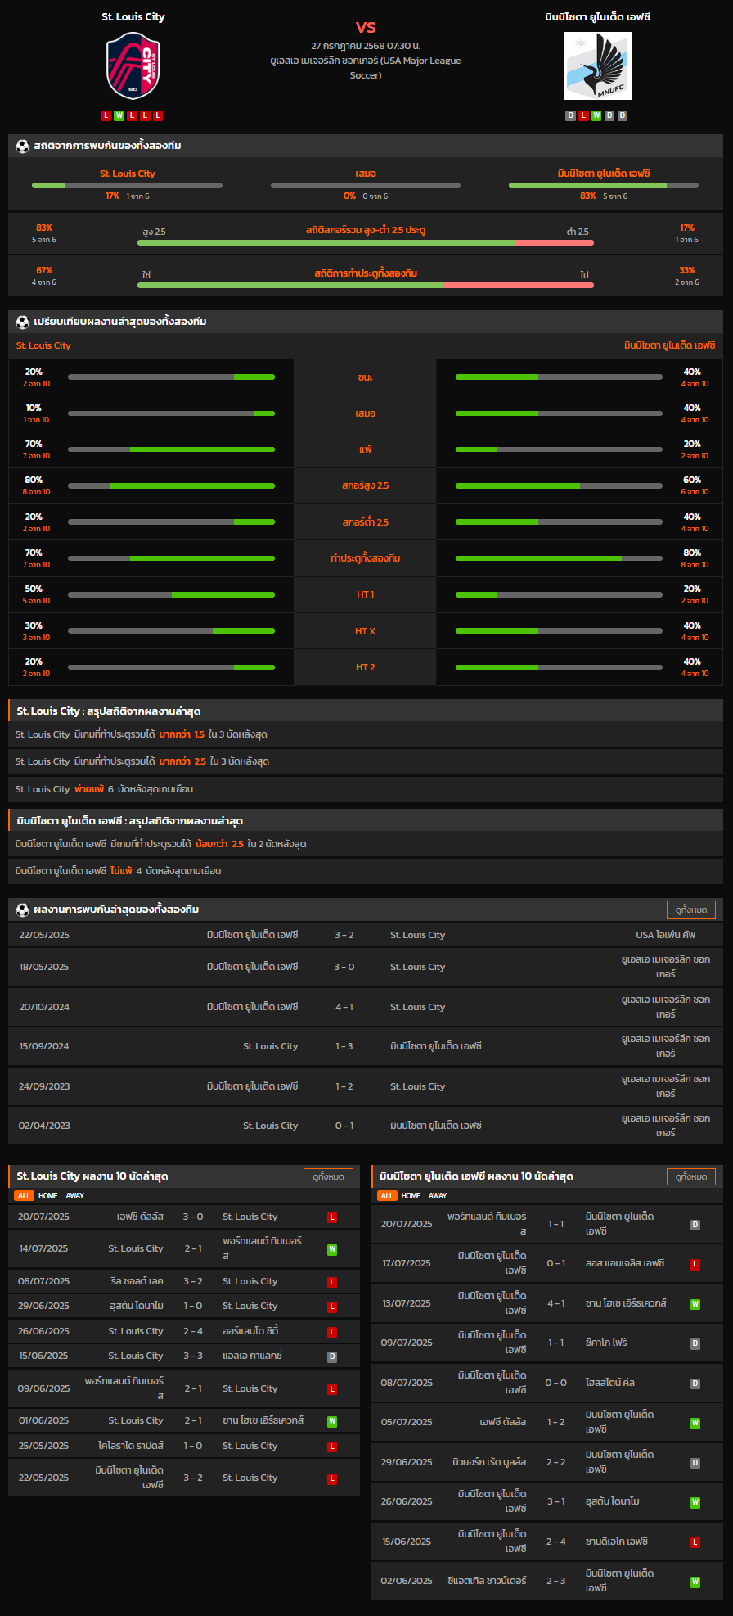Click ซานดิเอโก เอฟซี in Minnesota 15/06/2025 row
733x1616 pixels.
pos(617,1542)
